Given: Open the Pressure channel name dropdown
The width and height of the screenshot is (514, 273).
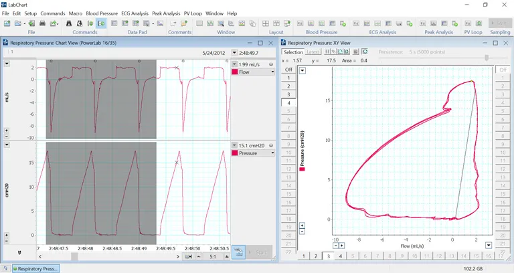Looking at the screenshot, I should 272,153.
